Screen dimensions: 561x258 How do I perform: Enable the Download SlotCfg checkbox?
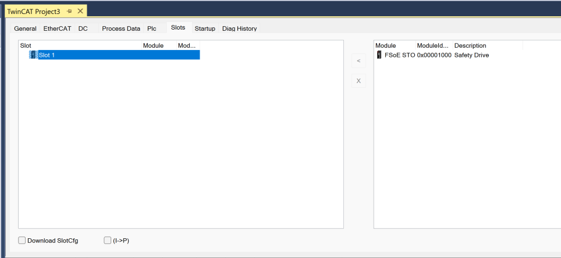tap(22, 241)
